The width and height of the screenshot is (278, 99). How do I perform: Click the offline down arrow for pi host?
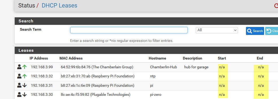point(25,86)
